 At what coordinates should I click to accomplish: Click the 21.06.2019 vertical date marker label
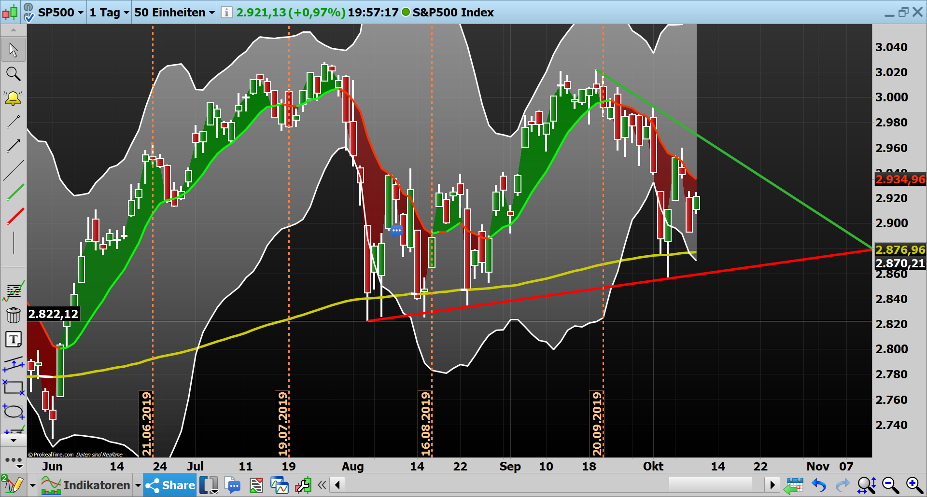[146, 424]
